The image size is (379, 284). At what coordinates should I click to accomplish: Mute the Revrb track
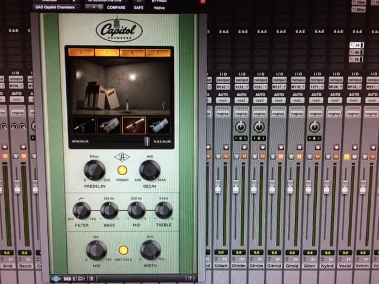[x=24, y=156]
